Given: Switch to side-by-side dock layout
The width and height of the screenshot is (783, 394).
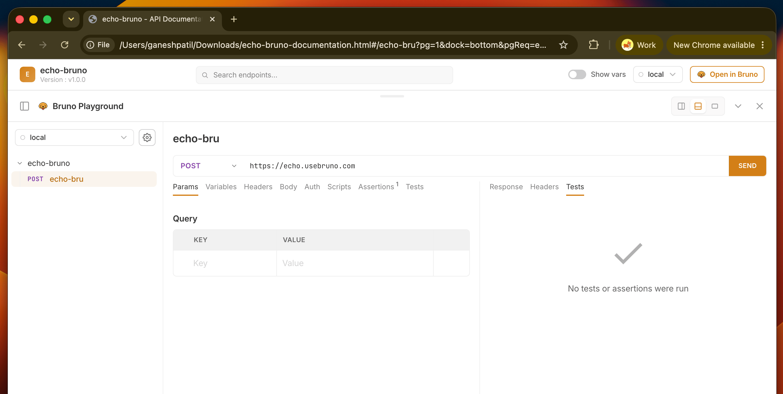Looking at the screenshot, I should tap(681, 106).
